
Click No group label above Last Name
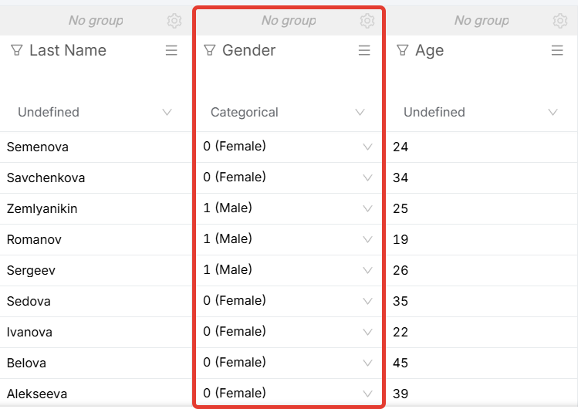[96, 21]
